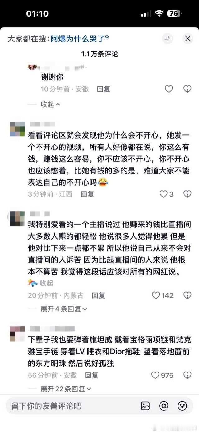
Task: Collapse replies using 收起 under 谢谢你
Action: click(50, 105)
